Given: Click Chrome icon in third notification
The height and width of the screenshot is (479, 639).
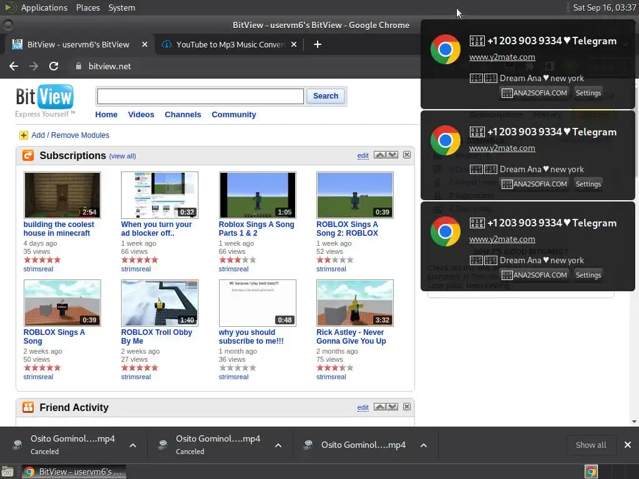Looking at the screenshot, I should coord(446,231).
